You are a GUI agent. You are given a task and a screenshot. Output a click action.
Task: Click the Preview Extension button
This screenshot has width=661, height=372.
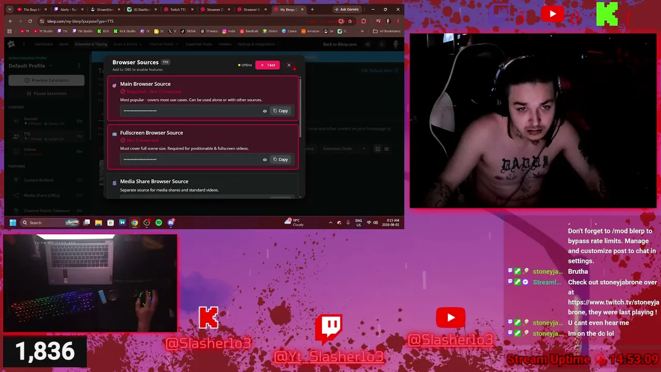46,80
